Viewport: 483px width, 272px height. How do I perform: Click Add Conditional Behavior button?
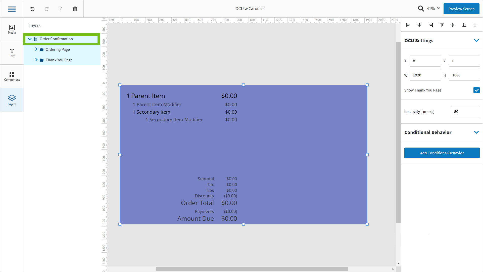pos(442,153)
